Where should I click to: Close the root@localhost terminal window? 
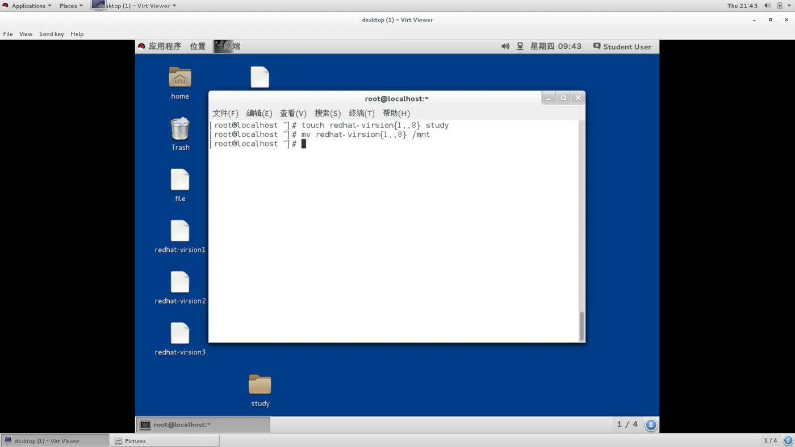[x=578, y=98]
